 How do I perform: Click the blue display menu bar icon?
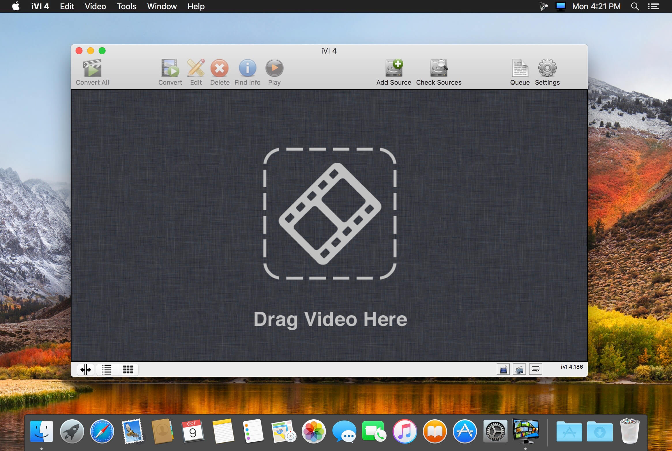click(560, 6)
